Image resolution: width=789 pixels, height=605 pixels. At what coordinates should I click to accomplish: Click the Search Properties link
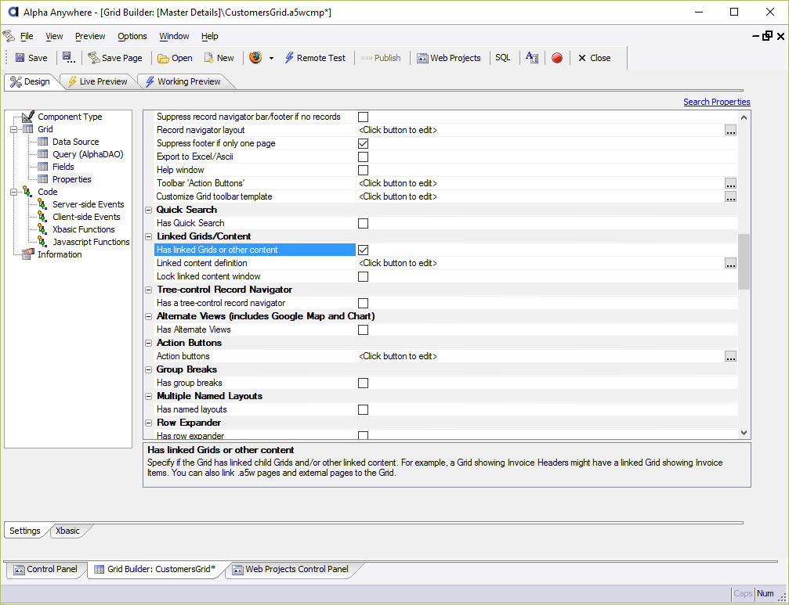coord(717,102)
